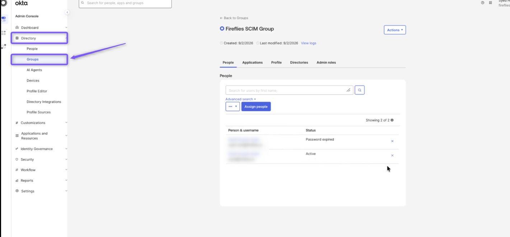Open AI Agents in sidebar

point(34,70)
